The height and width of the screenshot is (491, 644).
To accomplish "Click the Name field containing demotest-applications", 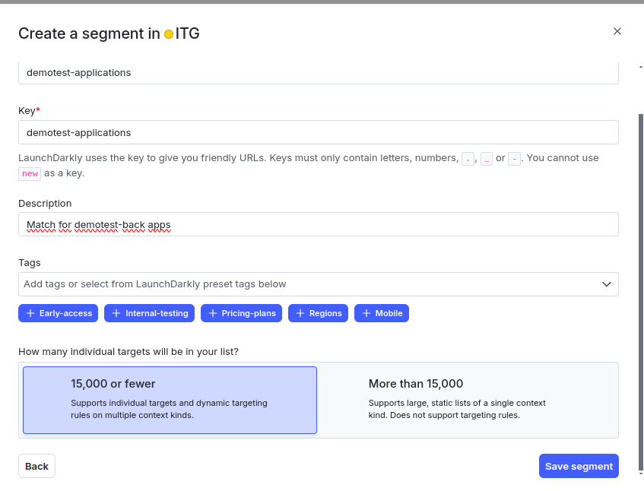I will 319,73.
